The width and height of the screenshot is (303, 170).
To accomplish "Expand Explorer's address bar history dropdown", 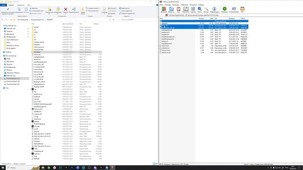I will click(110, 20).
